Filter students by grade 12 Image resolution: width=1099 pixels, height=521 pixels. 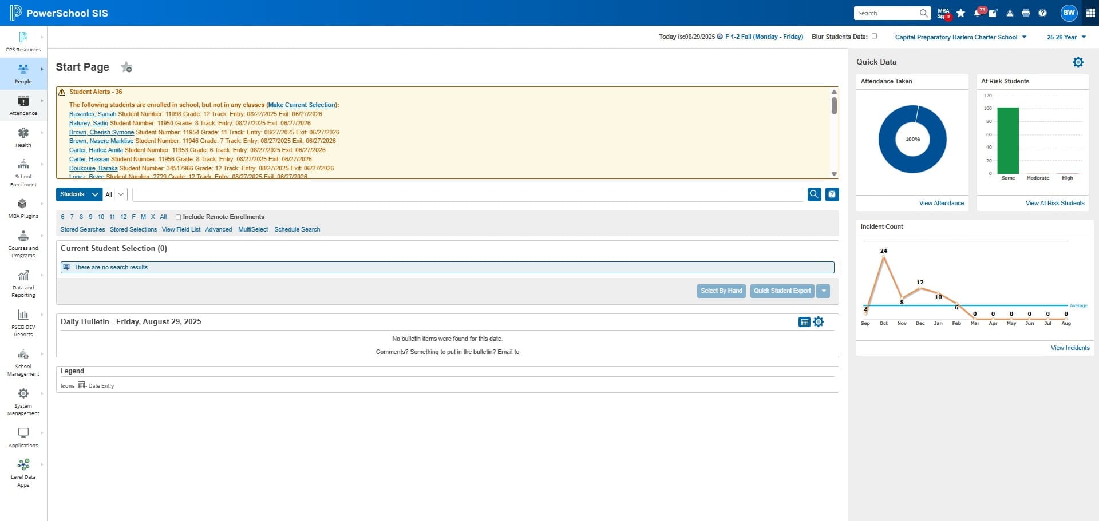click(124, 217)
